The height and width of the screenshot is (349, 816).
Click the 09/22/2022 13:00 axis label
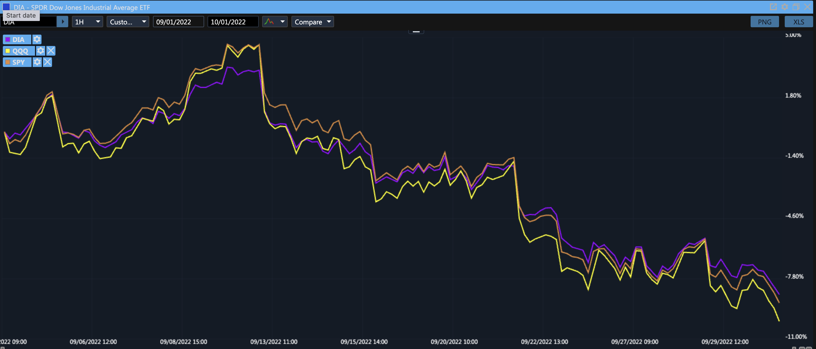coord(544,342)
